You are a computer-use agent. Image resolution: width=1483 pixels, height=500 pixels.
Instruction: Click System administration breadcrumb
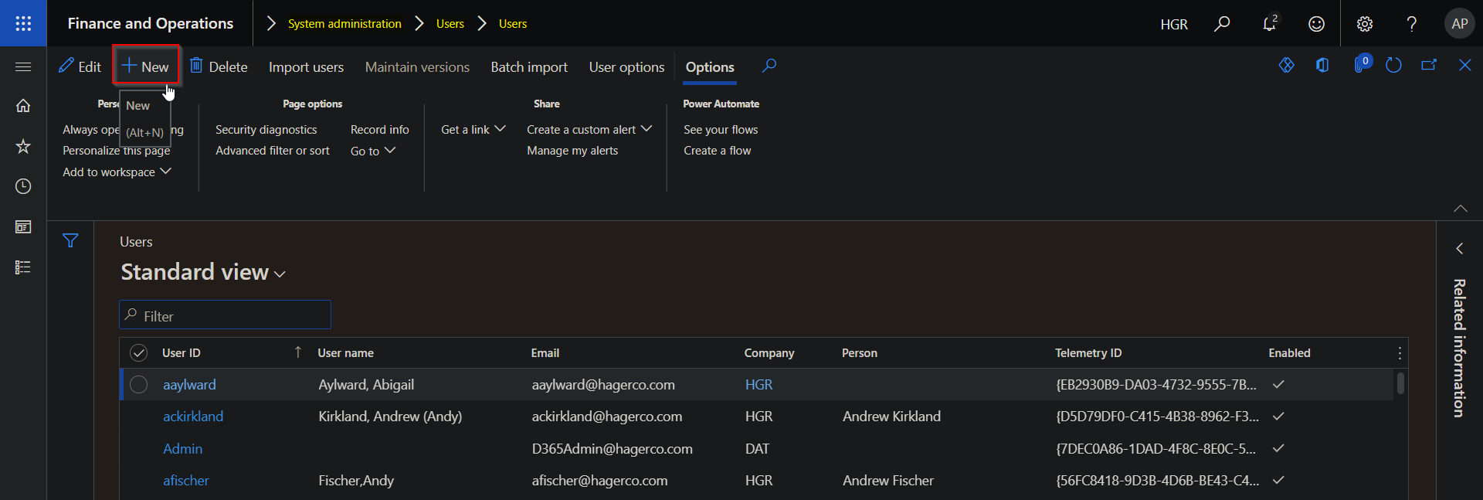pyautogui.click(x=344, y=24)
